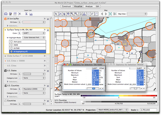This screenshot has height=115, width=161.
Task: Open the SURFT color field dropdown
Action: point(34,33)
